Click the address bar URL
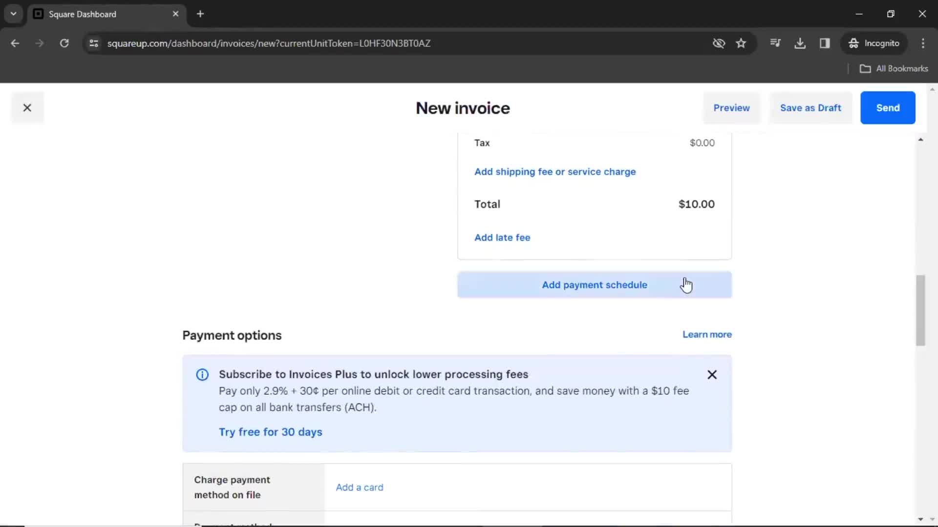Image resolution: width=938 pixels, height=527 pixels. [269, 43]
